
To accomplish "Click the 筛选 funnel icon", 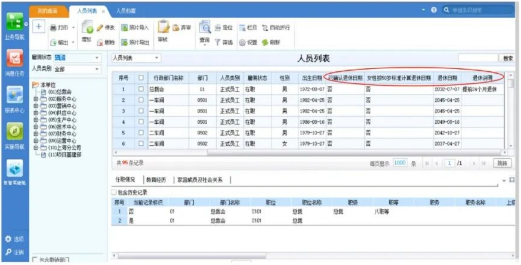I will [x=218, y=42].
